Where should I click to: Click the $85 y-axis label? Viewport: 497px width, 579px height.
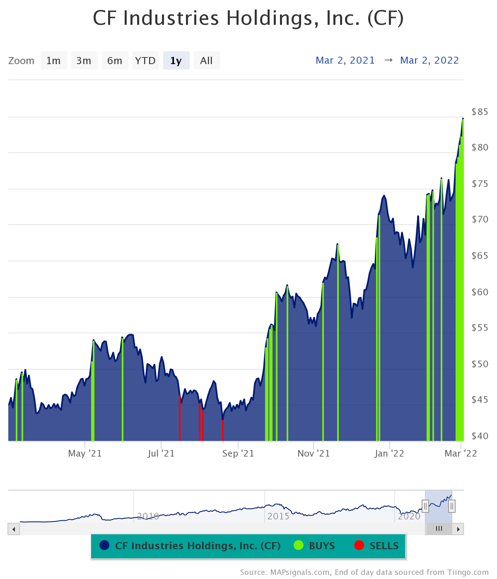480,112
